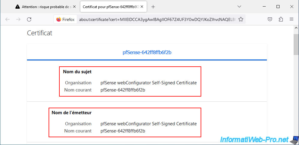Bookmark this page with the star icon
299x145 pixels.
pos(241,19)
